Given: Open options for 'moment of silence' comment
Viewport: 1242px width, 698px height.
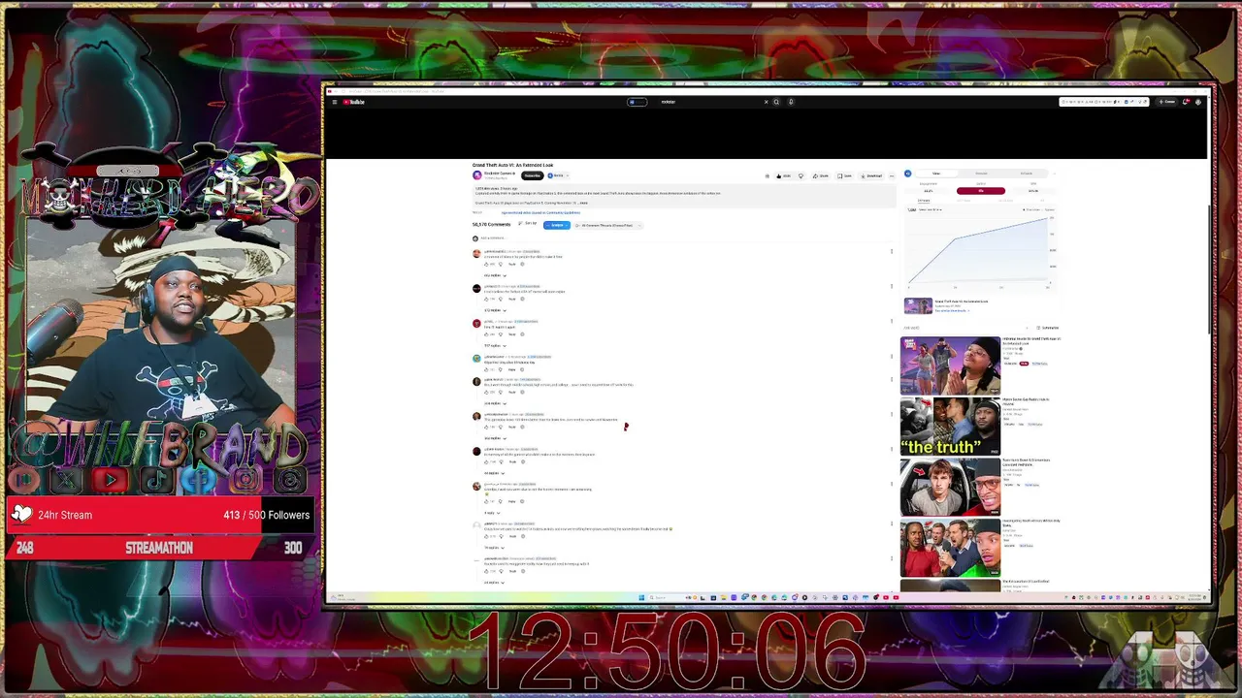Looking at the screenshot, I should 892,252.
